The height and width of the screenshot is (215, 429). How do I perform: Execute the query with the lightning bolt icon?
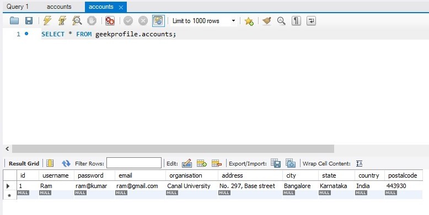47,21
